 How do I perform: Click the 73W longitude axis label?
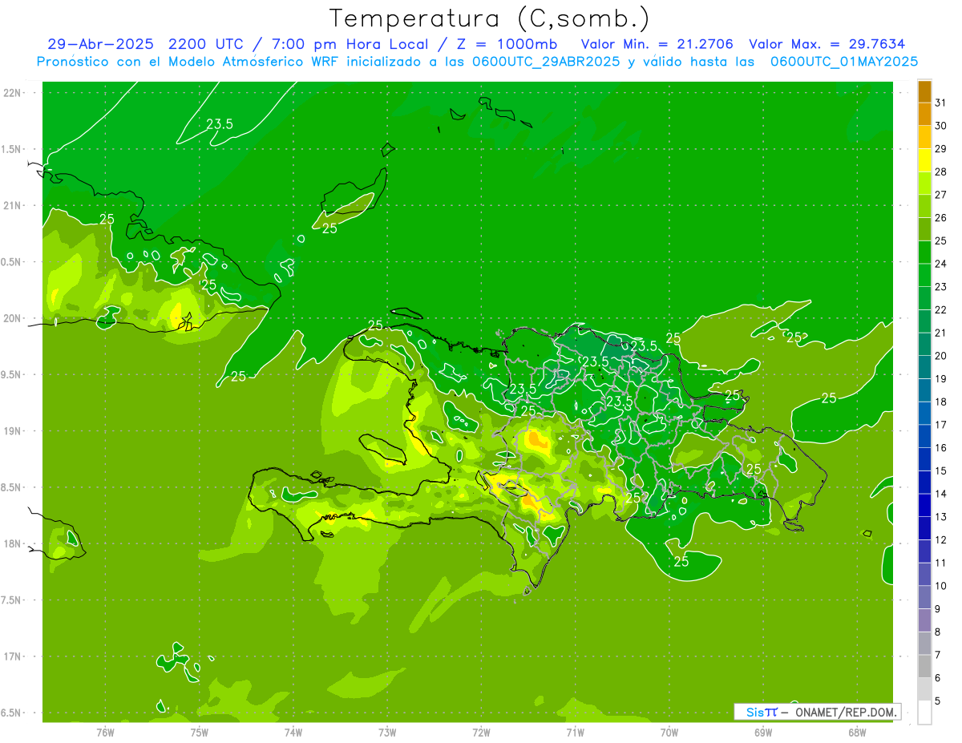[x=387, y=733]
